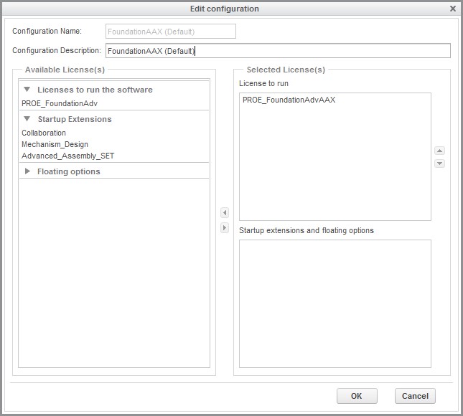
Task: Click the Configuration Description input field
Action: tap(278, 51)
